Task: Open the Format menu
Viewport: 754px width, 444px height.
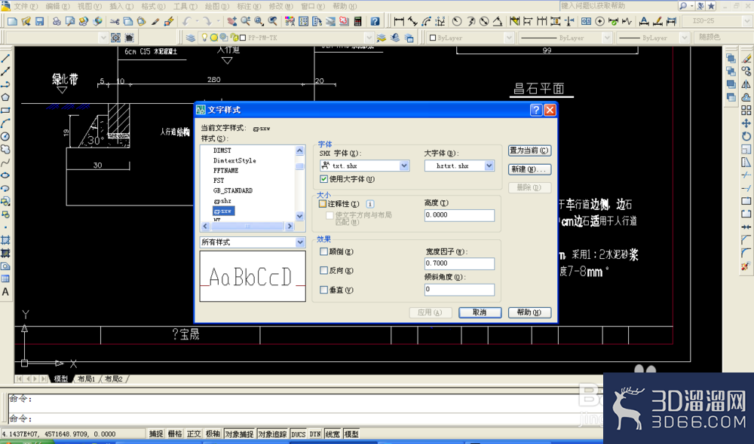Action: pos(153,6)
